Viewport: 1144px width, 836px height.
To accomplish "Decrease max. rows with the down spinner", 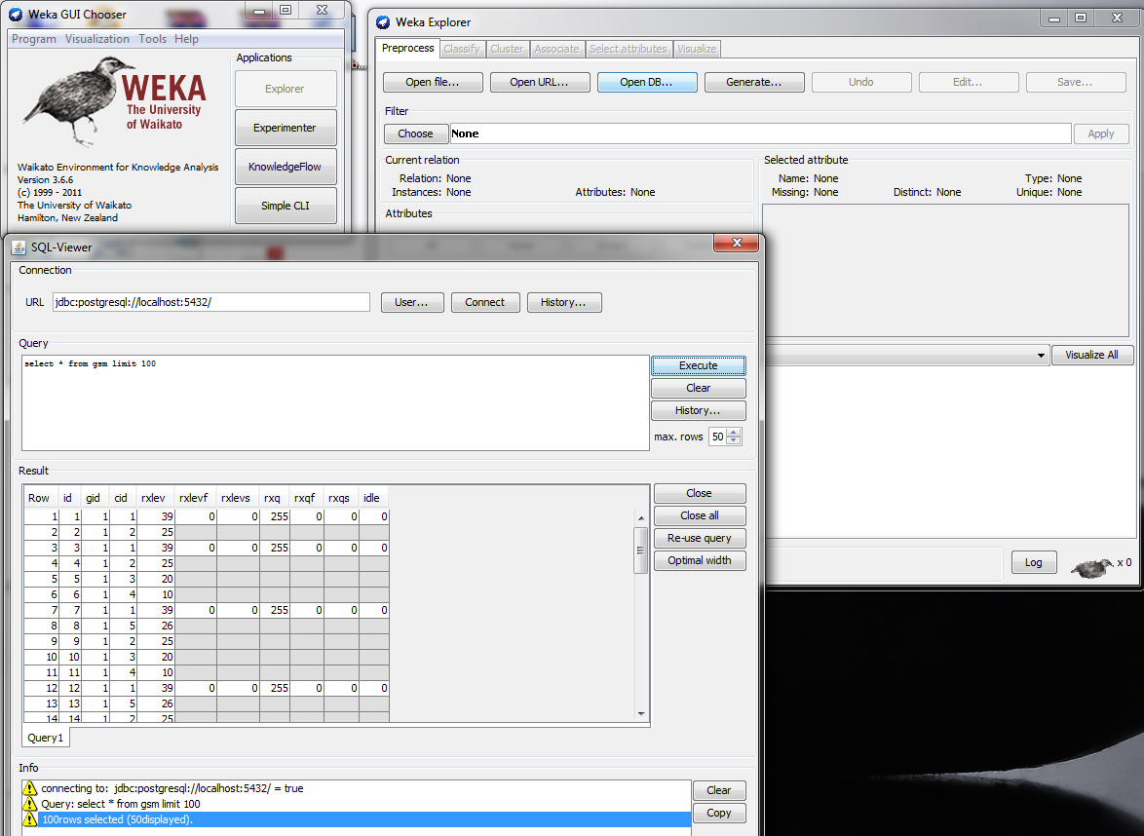I will tap(734, 440).
